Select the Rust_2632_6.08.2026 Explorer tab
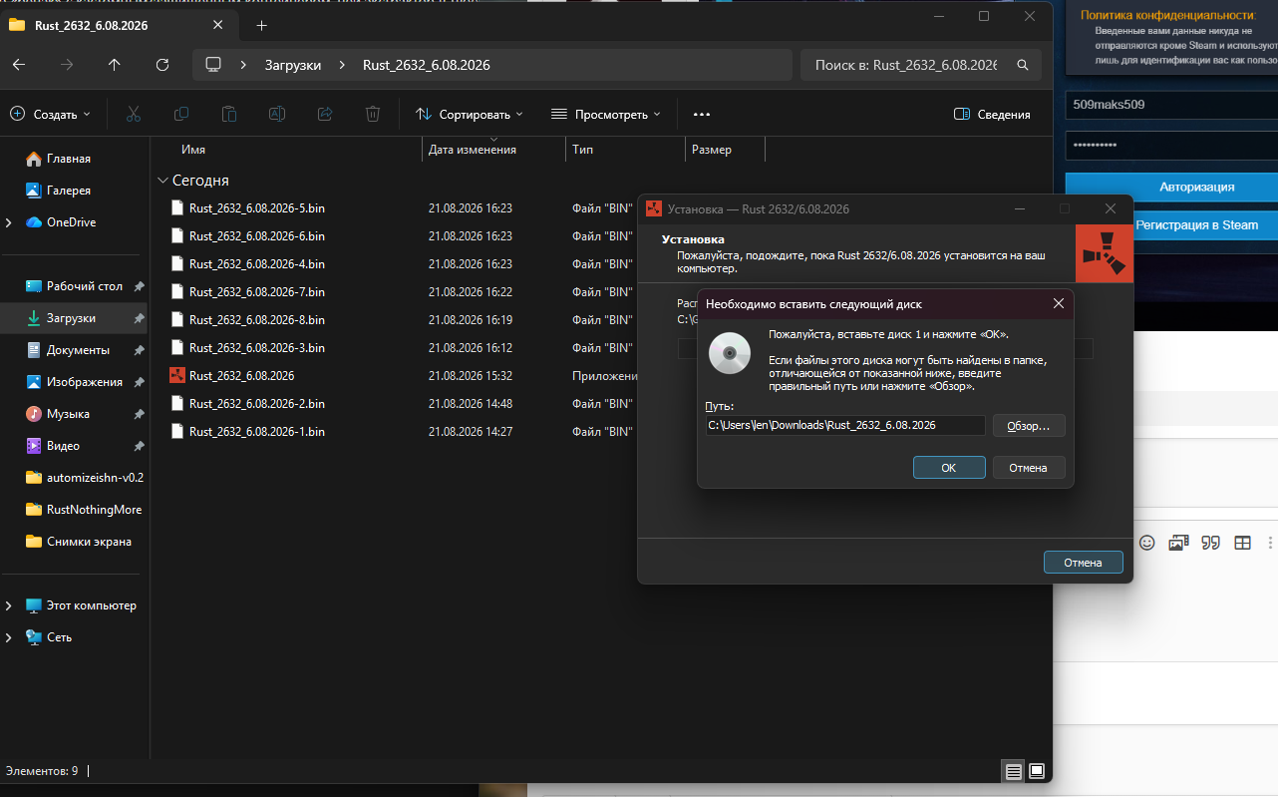The image size is (1278, 797). [x=118, y=25]
